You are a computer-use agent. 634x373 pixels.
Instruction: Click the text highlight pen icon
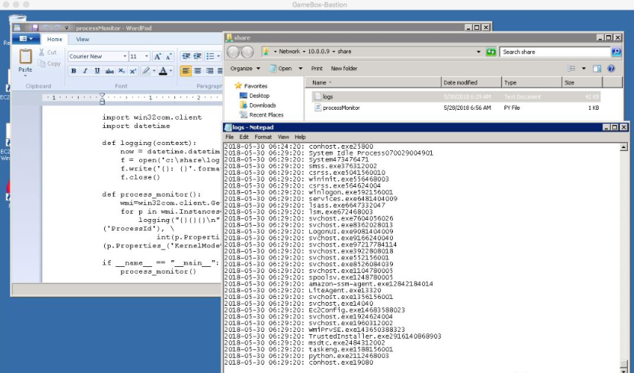[146, 71]
